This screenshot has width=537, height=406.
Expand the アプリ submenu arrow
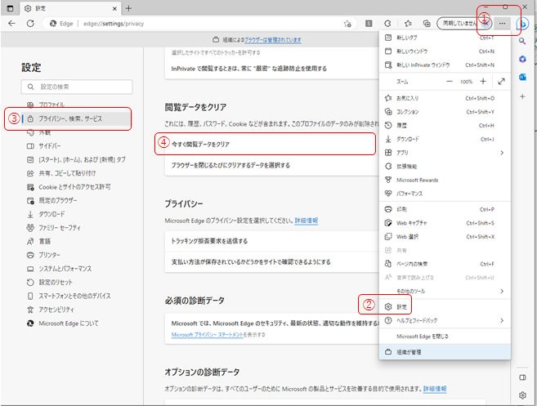[502, 153]
